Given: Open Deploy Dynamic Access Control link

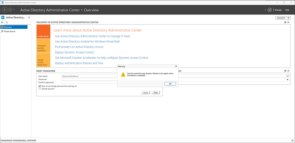Looking at the screenshot, I should coord(74,52).
